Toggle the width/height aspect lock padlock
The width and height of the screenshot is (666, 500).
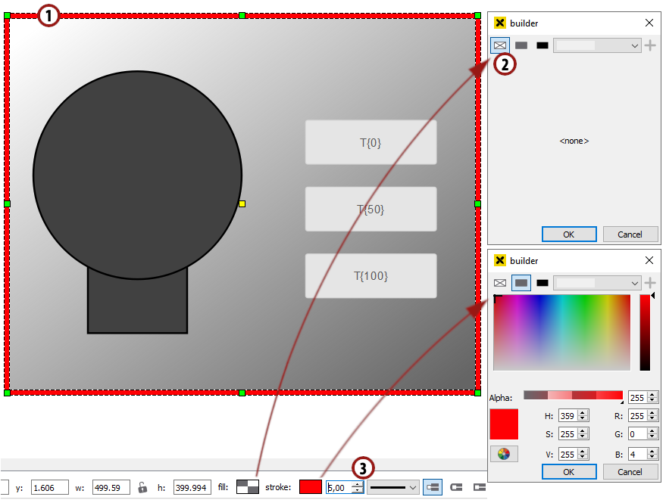click(144, 487)
